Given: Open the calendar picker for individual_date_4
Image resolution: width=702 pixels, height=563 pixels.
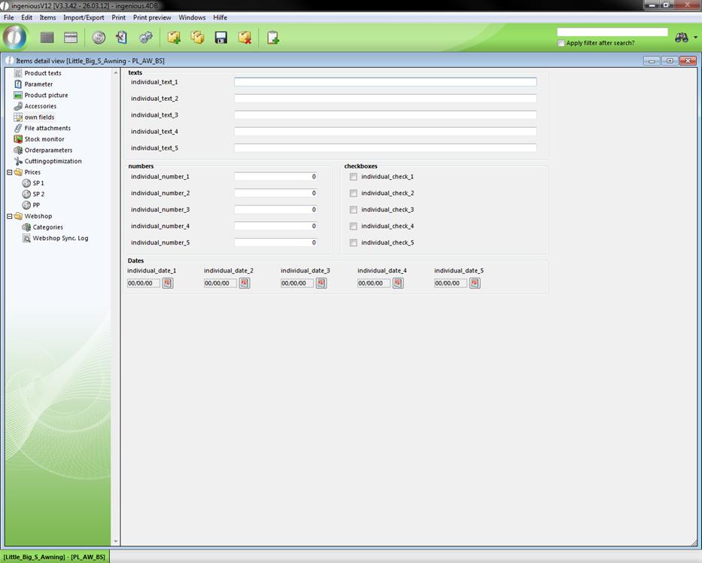Looking at the screenshot, I should point(398,283).
